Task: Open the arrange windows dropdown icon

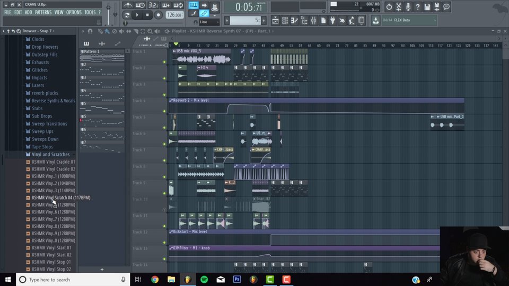Action: pyautogui.click(x=361, y=21)
